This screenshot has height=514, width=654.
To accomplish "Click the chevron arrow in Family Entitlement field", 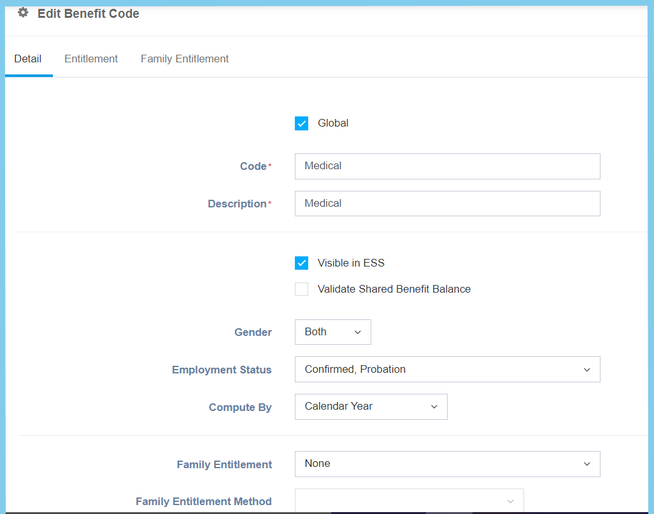I will [x=586, y=464].
